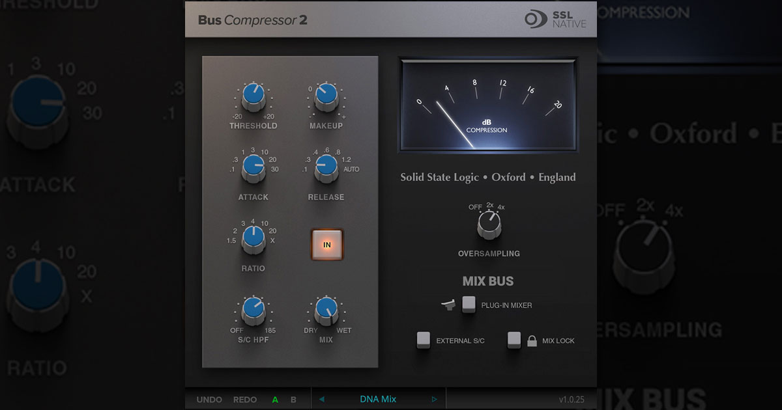Open the DNA Mix preset menu
This screenshot has height=410, width=782.
[378, 400]
